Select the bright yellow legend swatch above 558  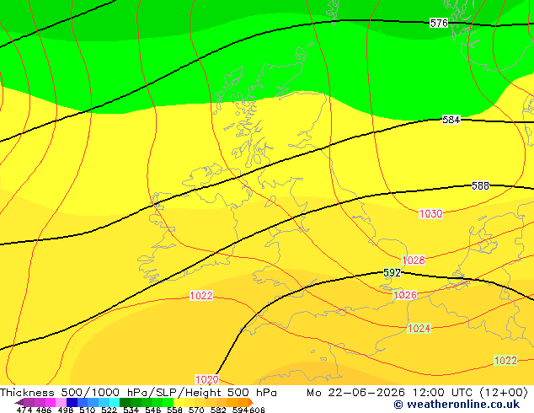[x=179, y=402]
